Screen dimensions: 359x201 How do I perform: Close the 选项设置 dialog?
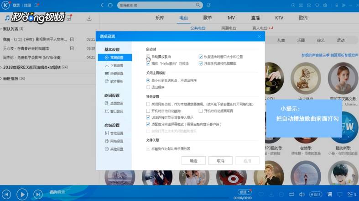[259, 37]
